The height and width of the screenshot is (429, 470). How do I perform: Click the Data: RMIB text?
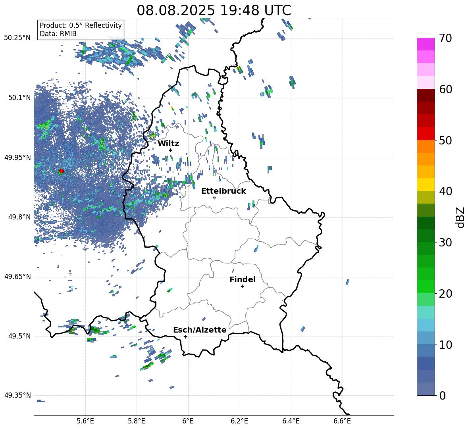pos(58,34)
